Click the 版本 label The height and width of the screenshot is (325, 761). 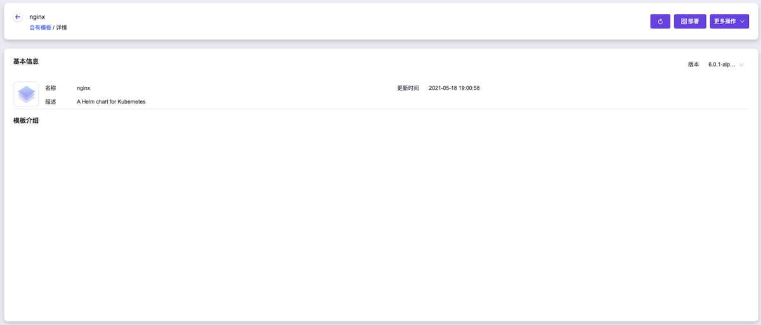pyautogui.click(x=693, y=65)
